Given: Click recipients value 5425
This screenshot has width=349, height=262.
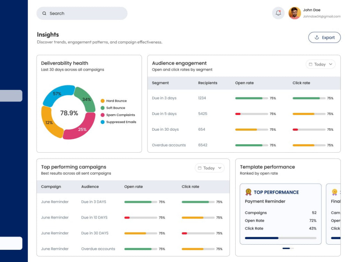Looking at the screenshot, I should (202, 114).
